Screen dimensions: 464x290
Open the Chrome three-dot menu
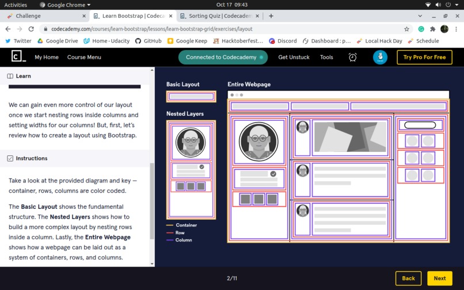[456, 29]
